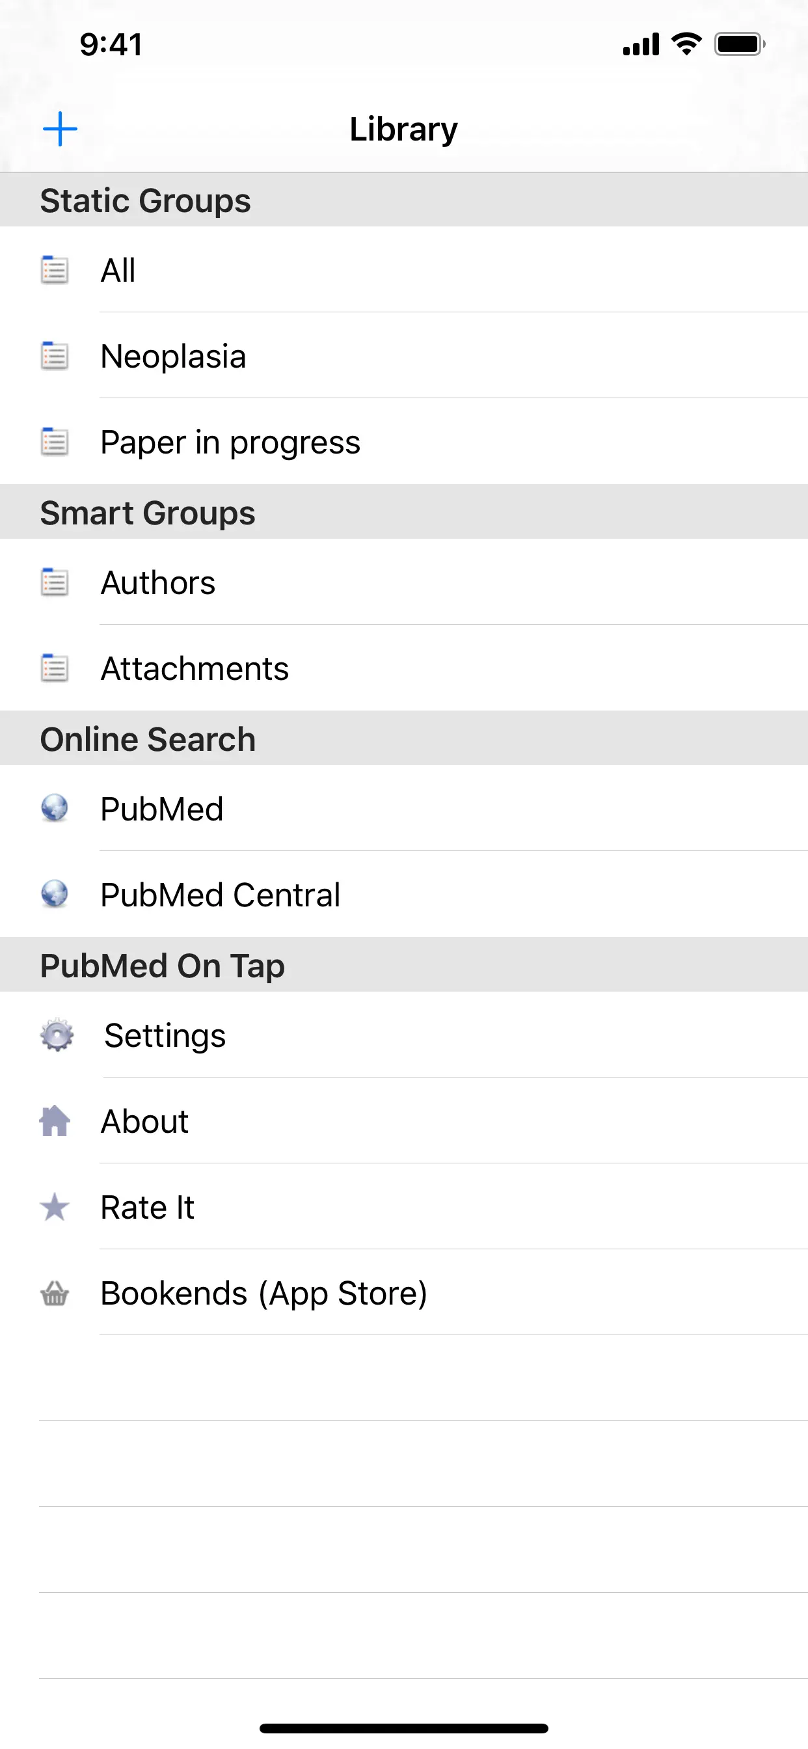Tap the star icon beside Rate It
This screenshot has height=1749, width=808.
pos(54,1207)
